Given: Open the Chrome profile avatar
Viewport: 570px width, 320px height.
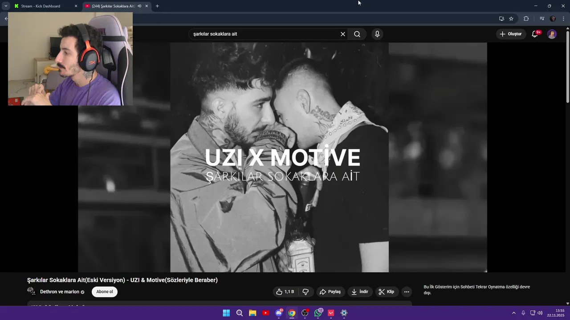Looking at the screenshot, I should (x=553, y=19).
